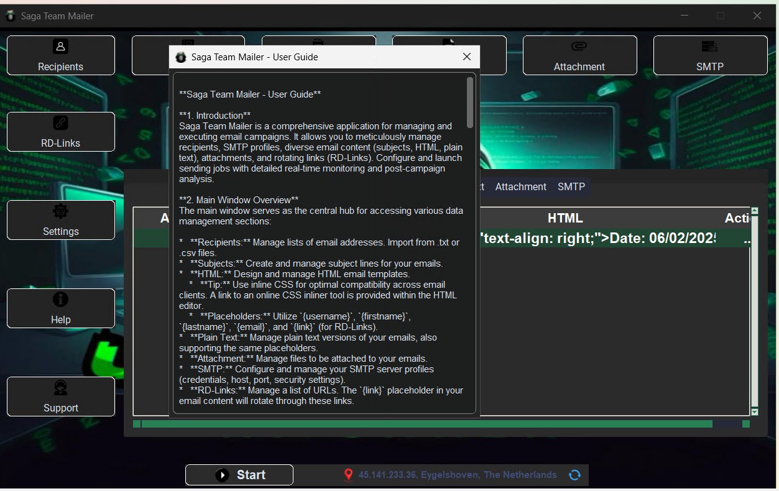Click the '..' action cell in the table row
The width and height of the screenshot is (779, 491).
click(x=746, y=238)
